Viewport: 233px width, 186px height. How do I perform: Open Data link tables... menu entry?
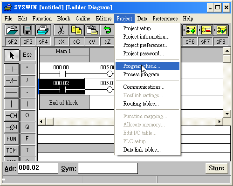point(148,150)
